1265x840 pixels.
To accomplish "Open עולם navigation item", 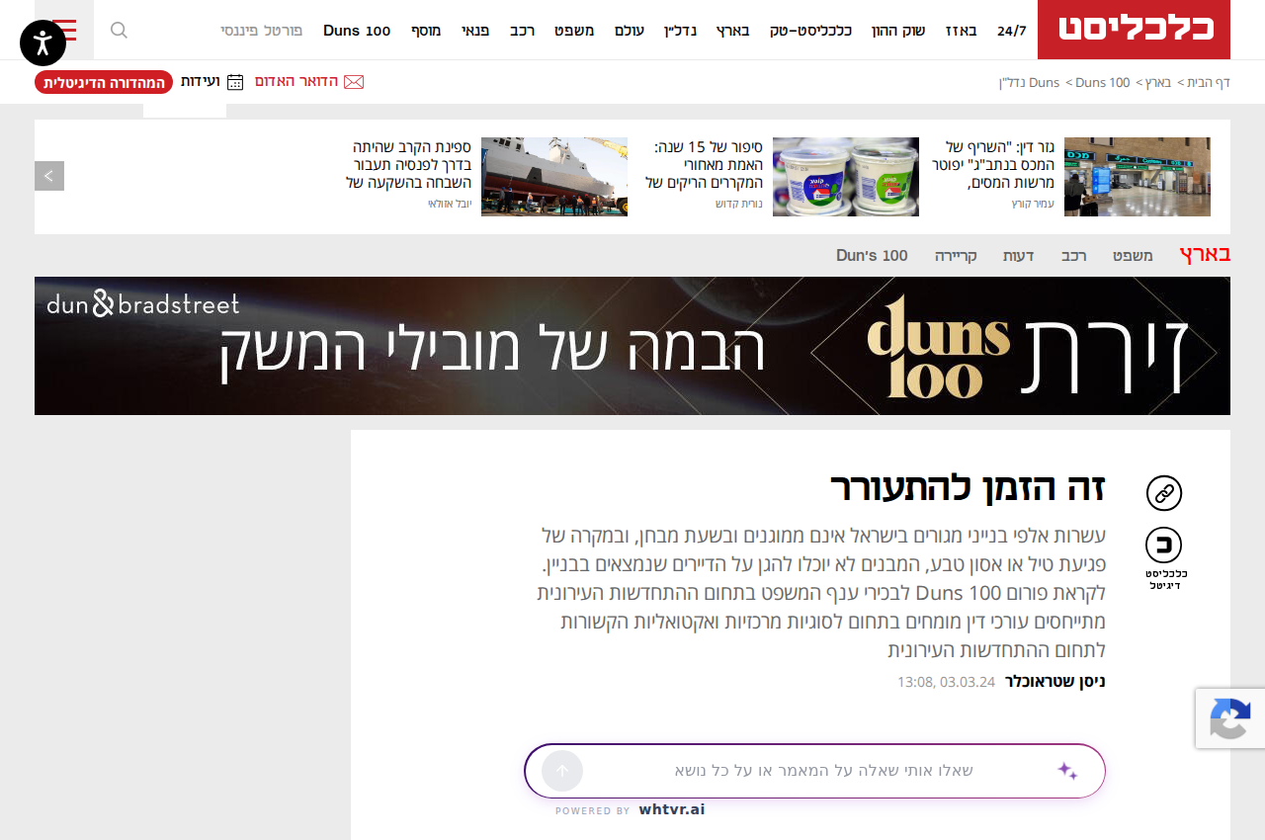I will coord(630,31).
